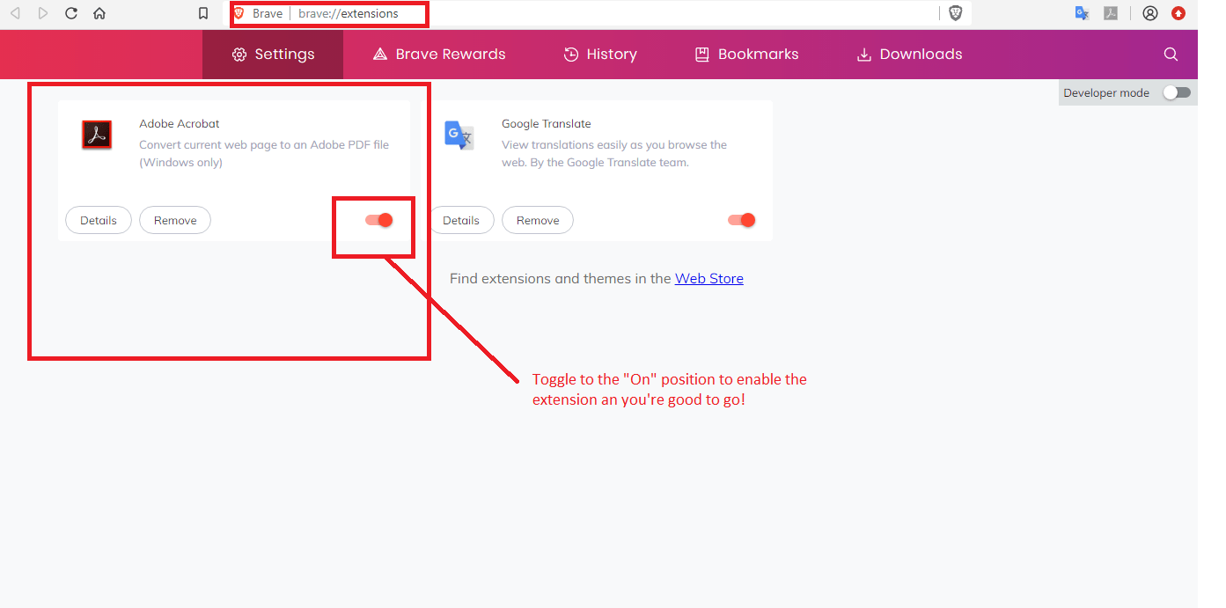Click the bookmark flag icon

(x=203, y=13)
